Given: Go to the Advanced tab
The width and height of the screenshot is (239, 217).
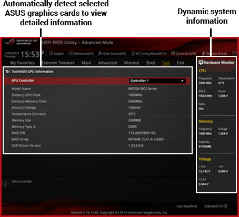Looking at the screenshot, I should point(107,63).
